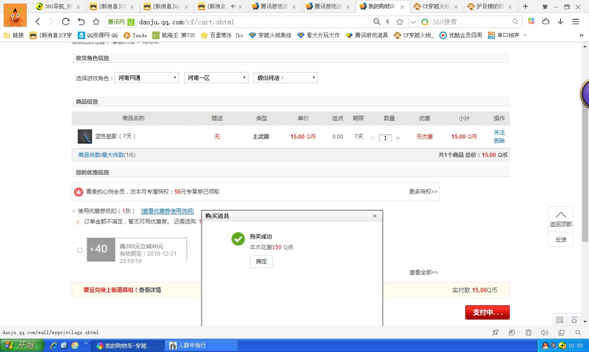589x352 pixels.
Task: Click the QQ penguin tray icon
Action: [x=545, y=346]
